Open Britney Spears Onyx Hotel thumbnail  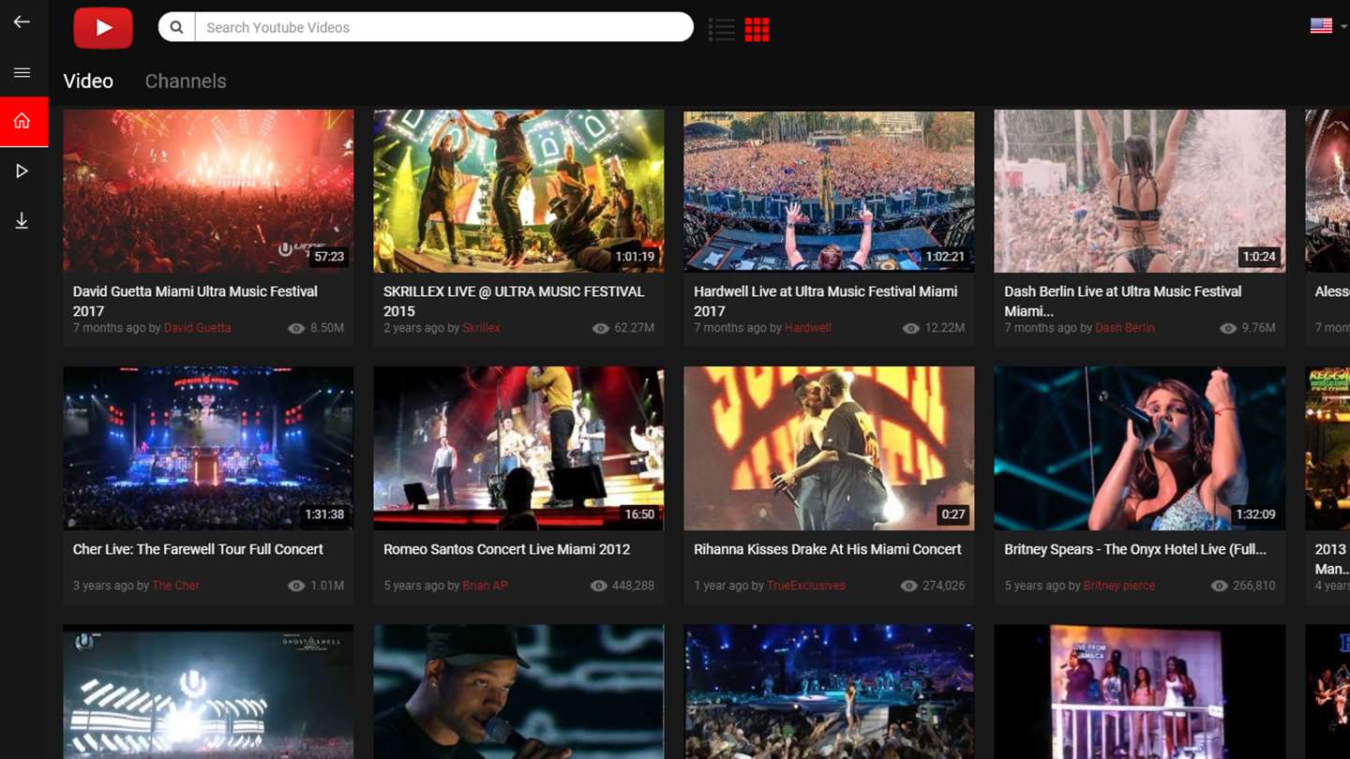tap(1139, 449)
